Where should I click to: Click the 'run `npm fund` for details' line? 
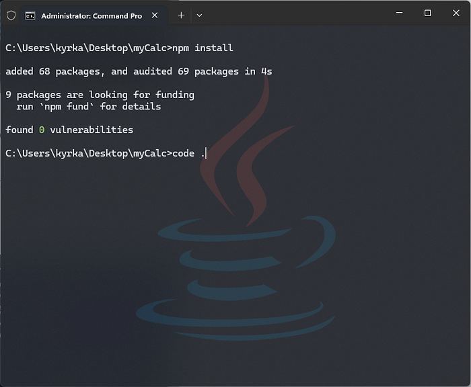(x=89, y=107)
